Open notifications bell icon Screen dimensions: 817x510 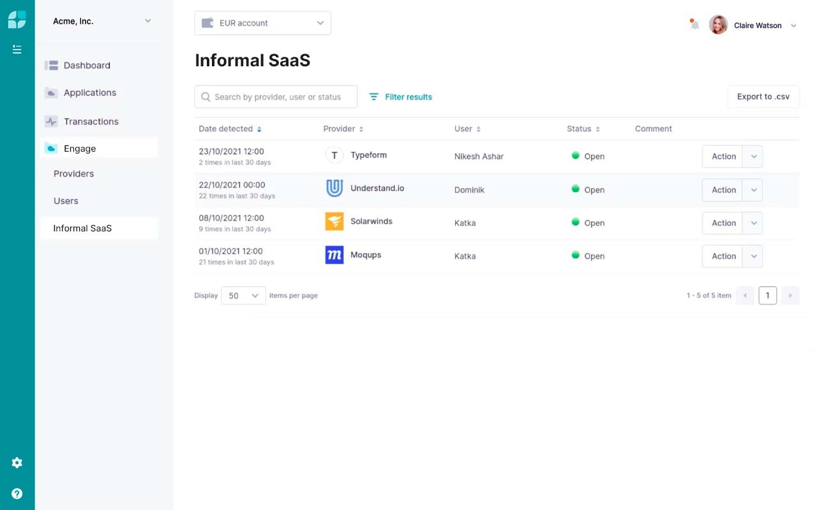694,25
